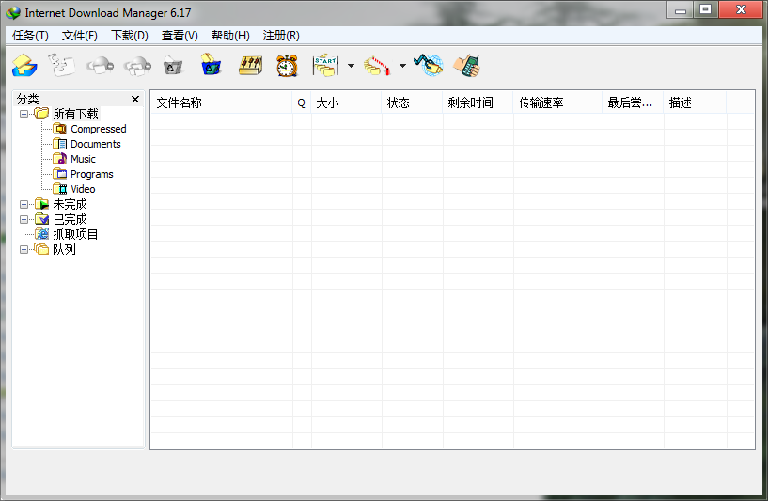Open the 任务(T) menu

click(x=30, y=36)
